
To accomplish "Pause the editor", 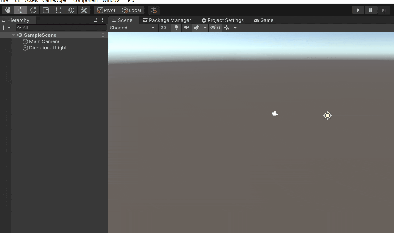I will (x=371, y=10).
